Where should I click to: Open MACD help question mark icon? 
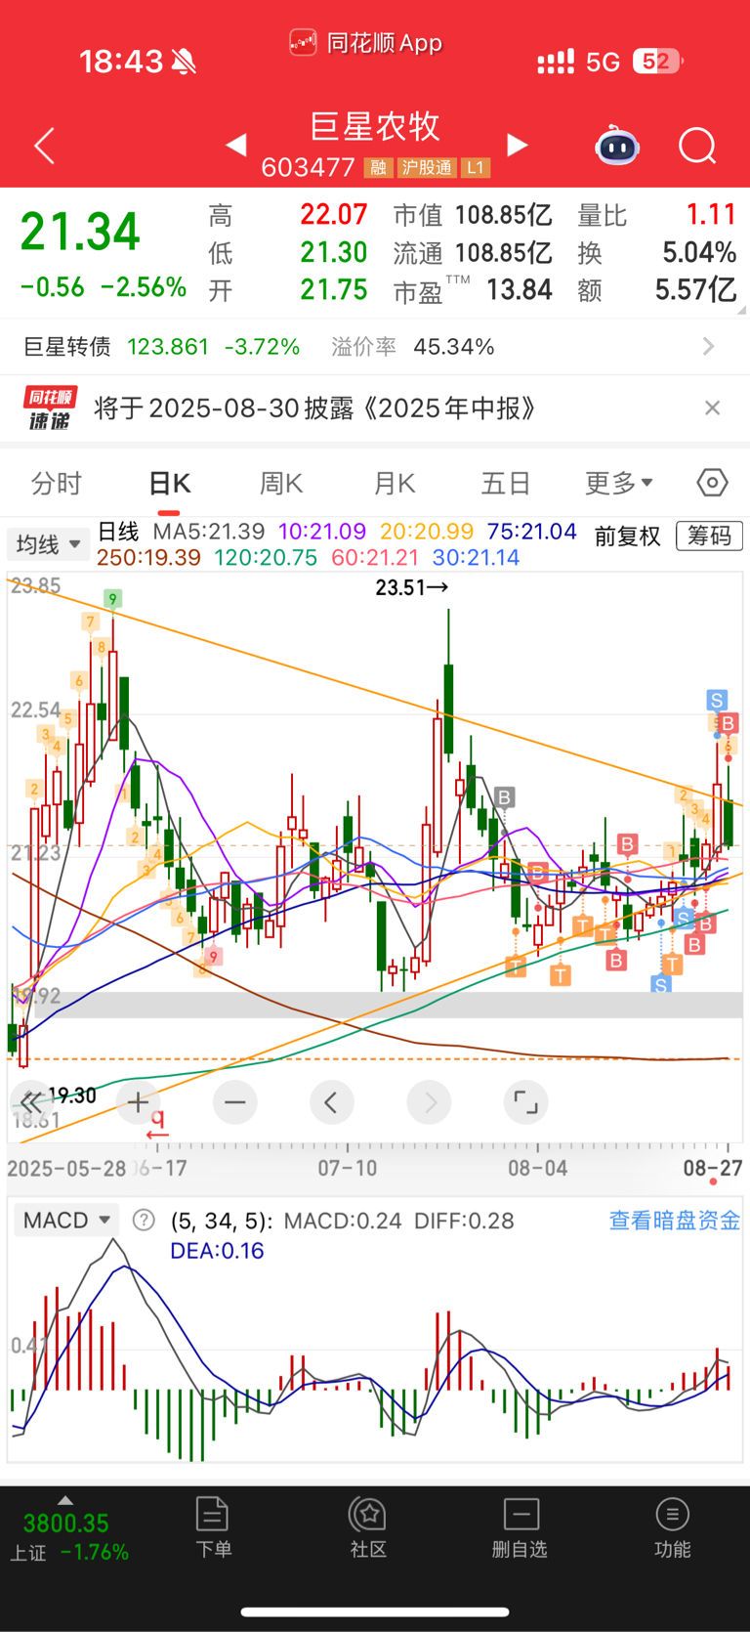(144, 1220)
